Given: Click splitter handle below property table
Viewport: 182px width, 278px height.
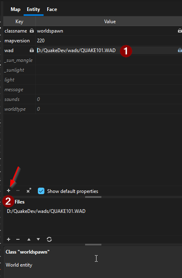Looking at the screenshot, I should pyautogui.click(x=93, y=197).
